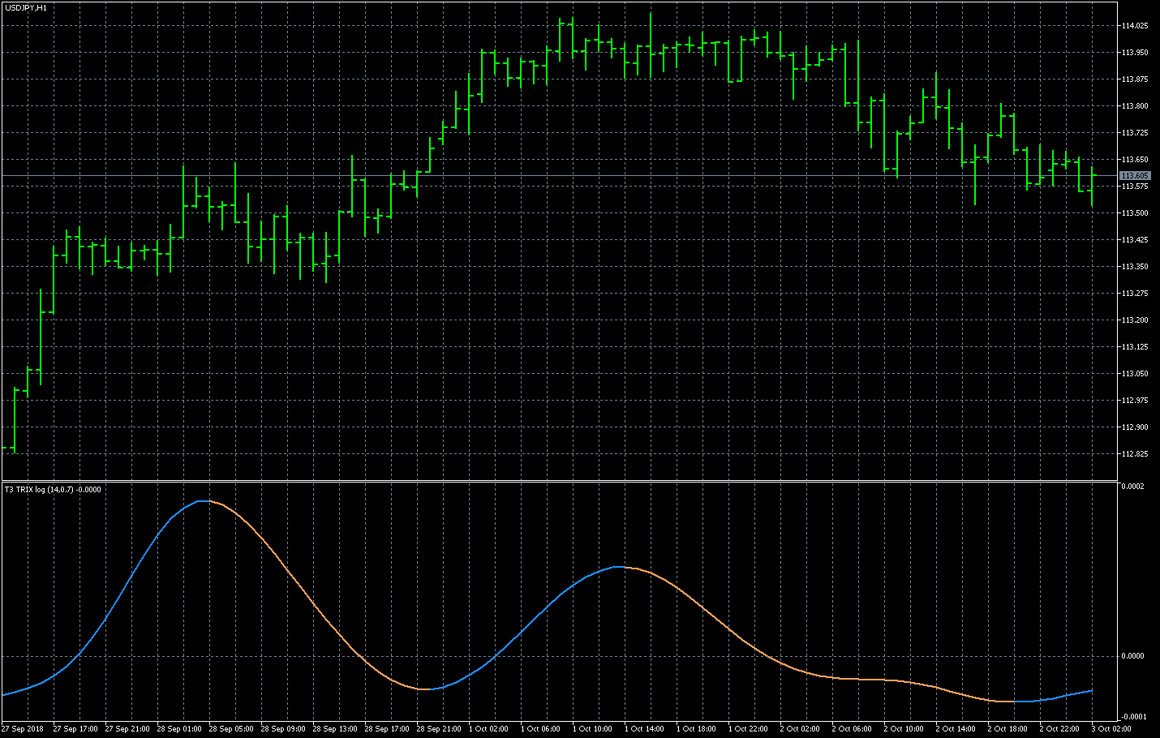
Task: Click the 3 Oct 02:00 time label
Action: pyautogui.click(x=1111, y=729)
